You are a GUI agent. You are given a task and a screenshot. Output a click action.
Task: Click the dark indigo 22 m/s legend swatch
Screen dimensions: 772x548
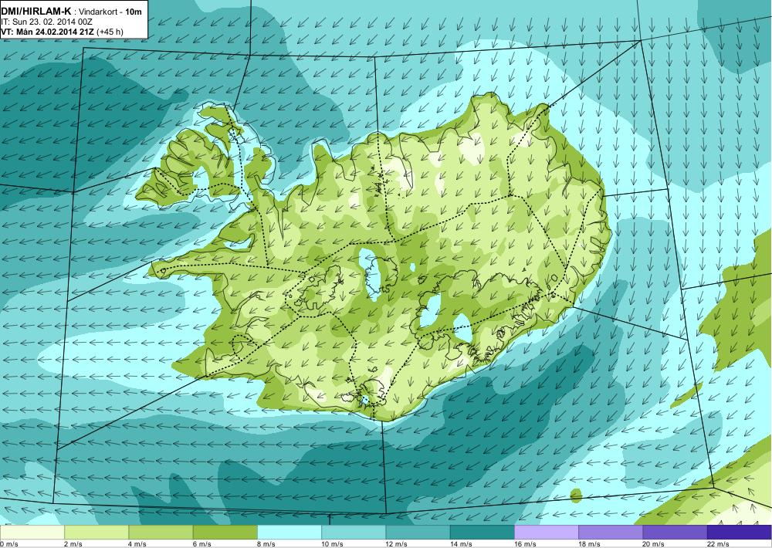739,533
